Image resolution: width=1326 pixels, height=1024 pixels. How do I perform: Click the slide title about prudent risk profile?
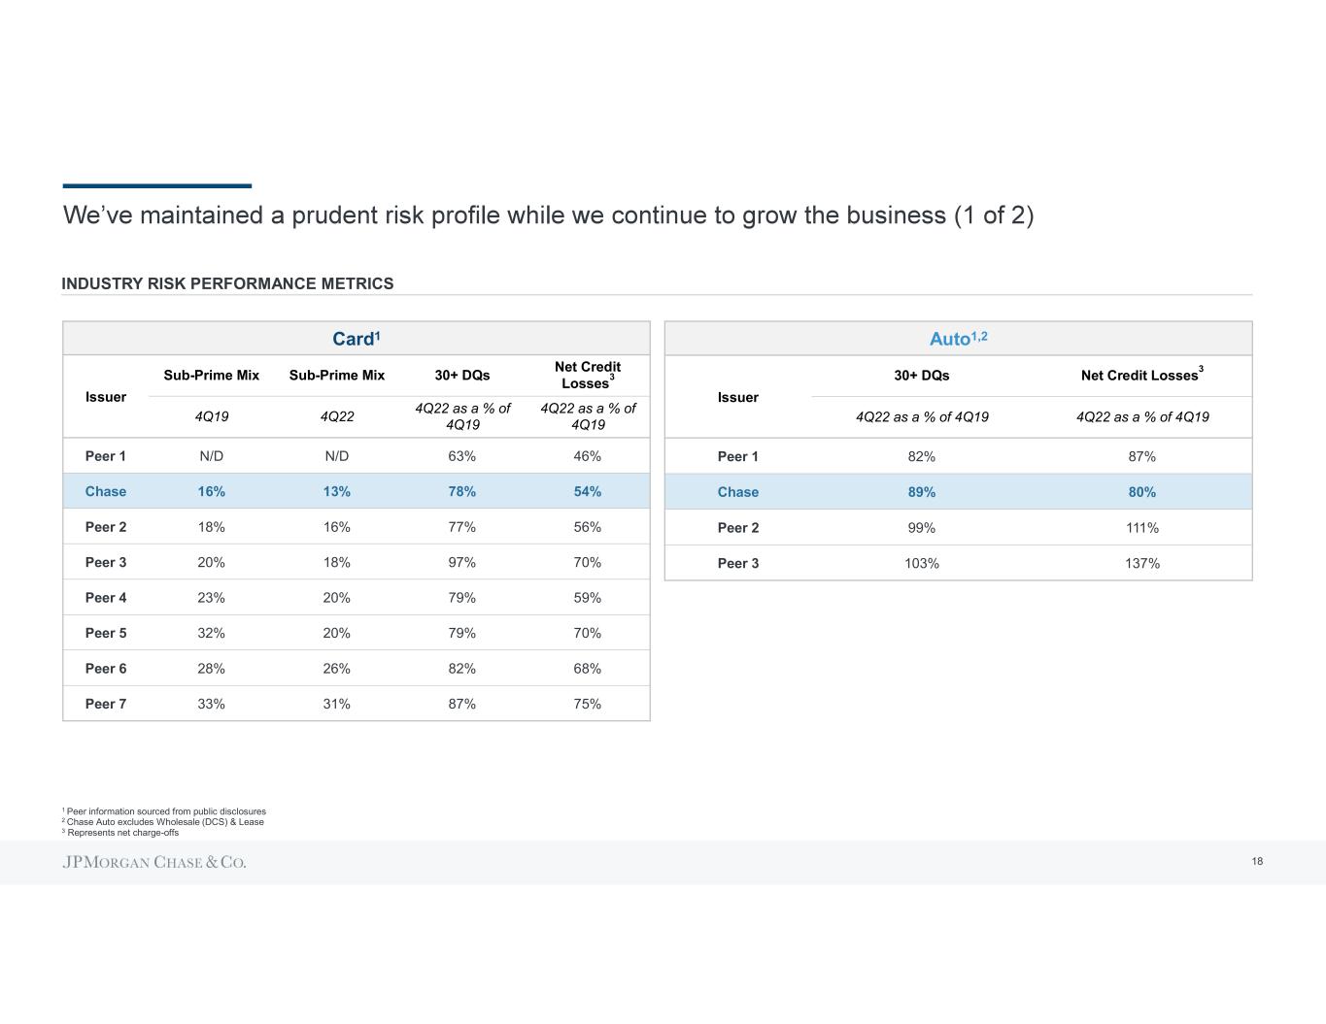click(x=548, y=215)
